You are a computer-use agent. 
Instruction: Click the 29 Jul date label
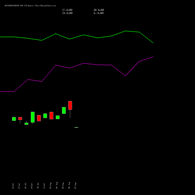click(x=32, y=186)
